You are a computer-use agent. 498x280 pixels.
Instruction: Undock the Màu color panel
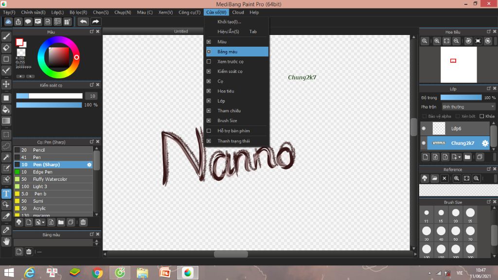pyautogui.click(x=91, y=32)
